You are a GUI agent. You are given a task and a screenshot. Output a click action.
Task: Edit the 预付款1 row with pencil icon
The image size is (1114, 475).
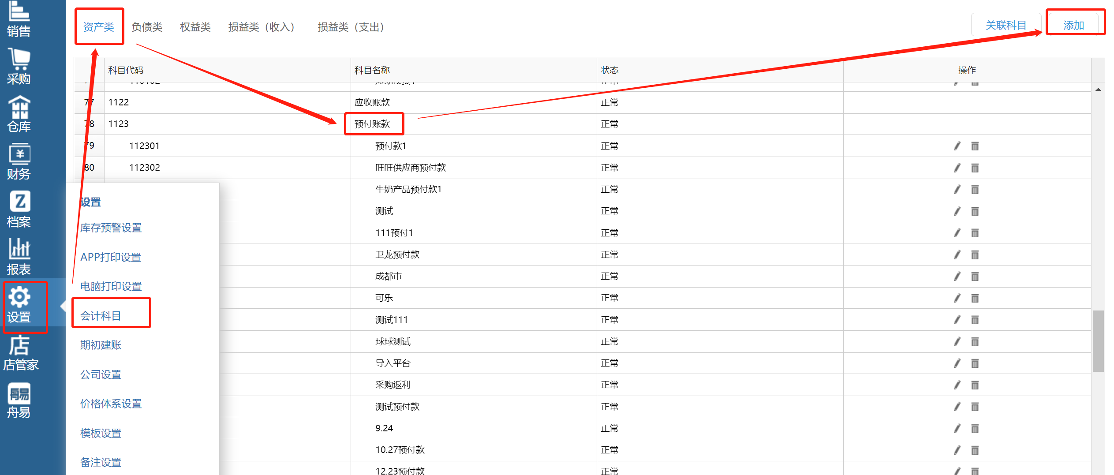pyautogui.click(x=957, y=146)
